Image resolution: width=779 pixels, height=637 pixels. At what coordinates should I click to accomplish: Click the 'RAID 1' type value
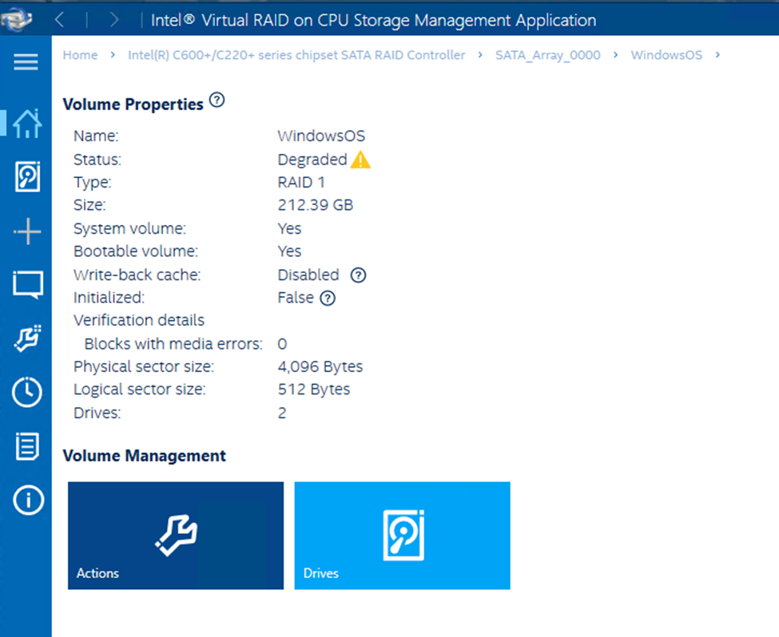[x=301, y=182]
